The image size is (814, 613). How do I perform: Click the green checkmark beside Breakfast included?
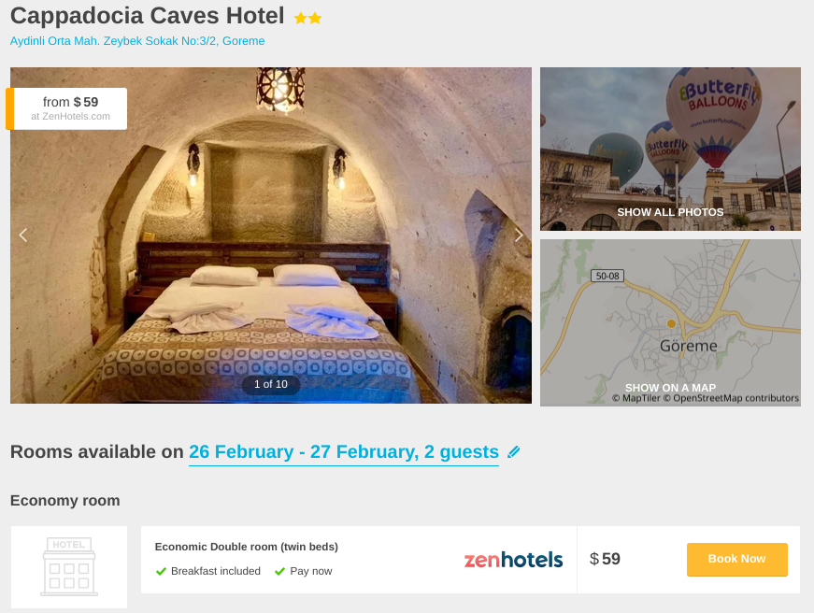pyautogui.click(x=161, y=571)
